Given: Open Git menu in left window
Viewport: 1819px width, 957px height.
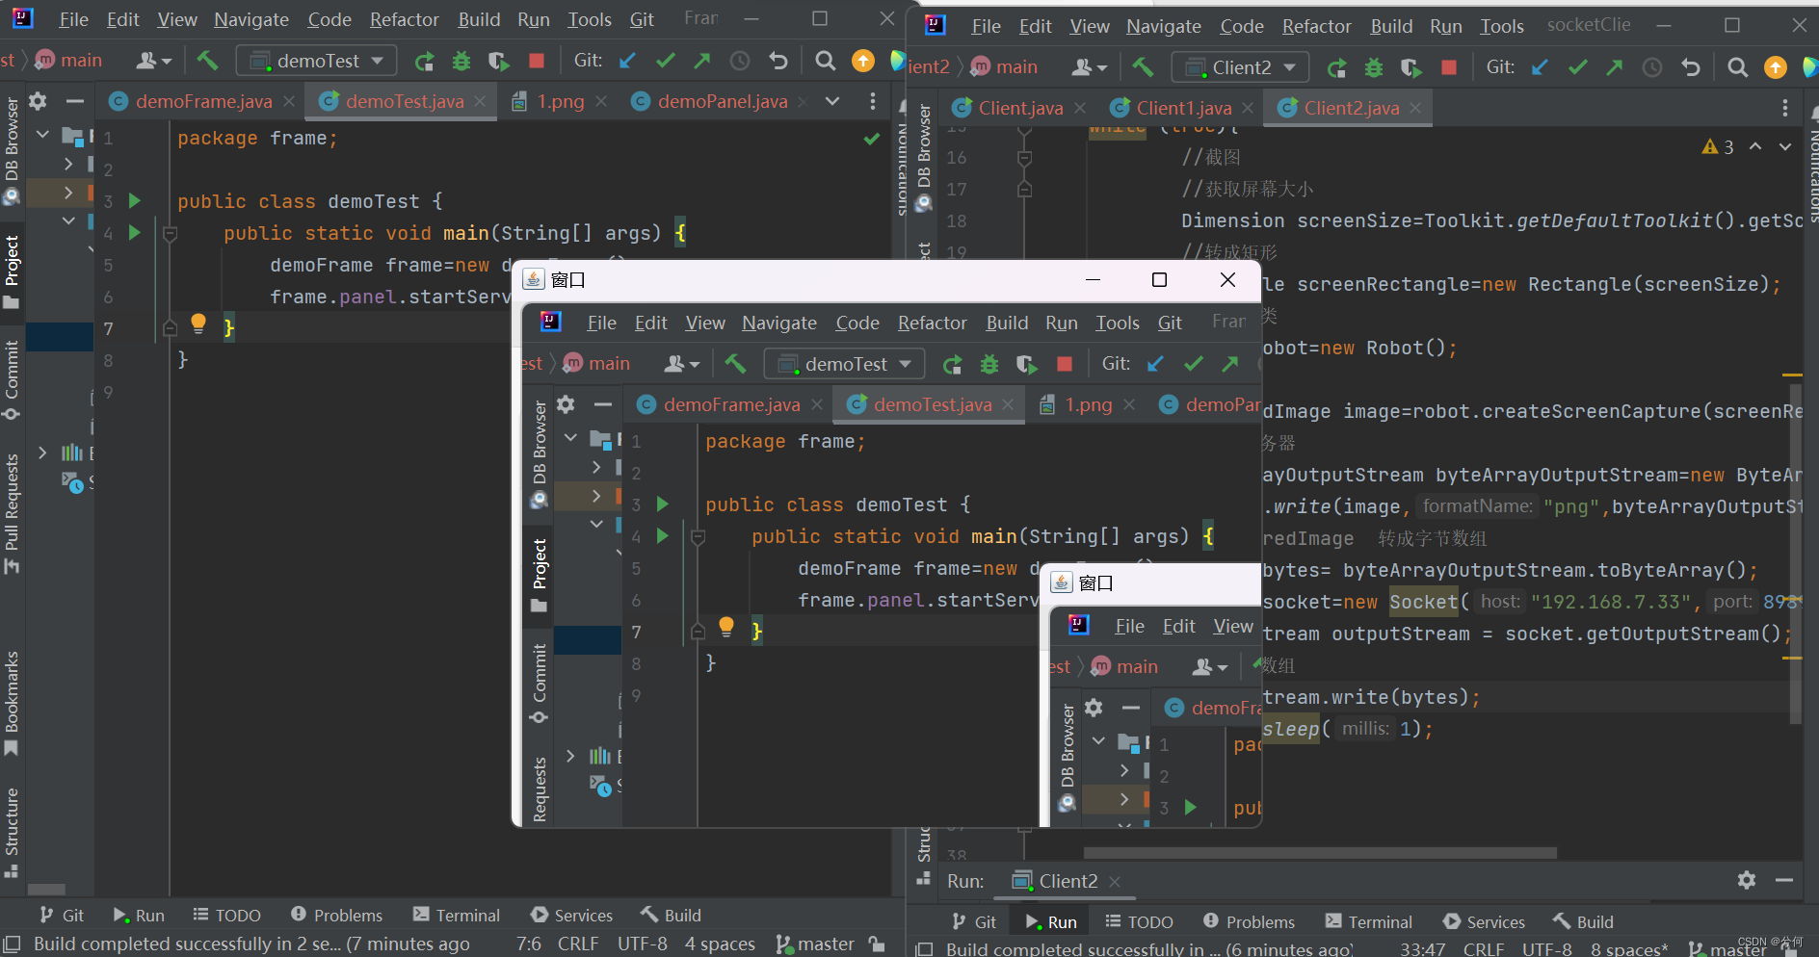Looking at the screenshot, I should click(x=642, y=19).
